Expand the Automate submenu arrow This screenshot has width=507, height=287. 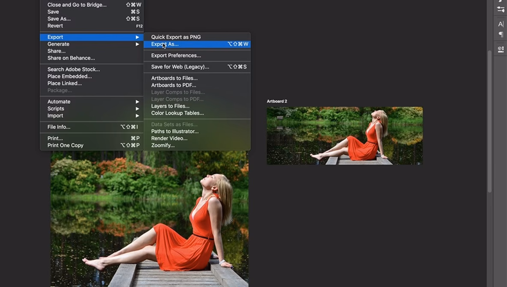click(x=138, y=102)
